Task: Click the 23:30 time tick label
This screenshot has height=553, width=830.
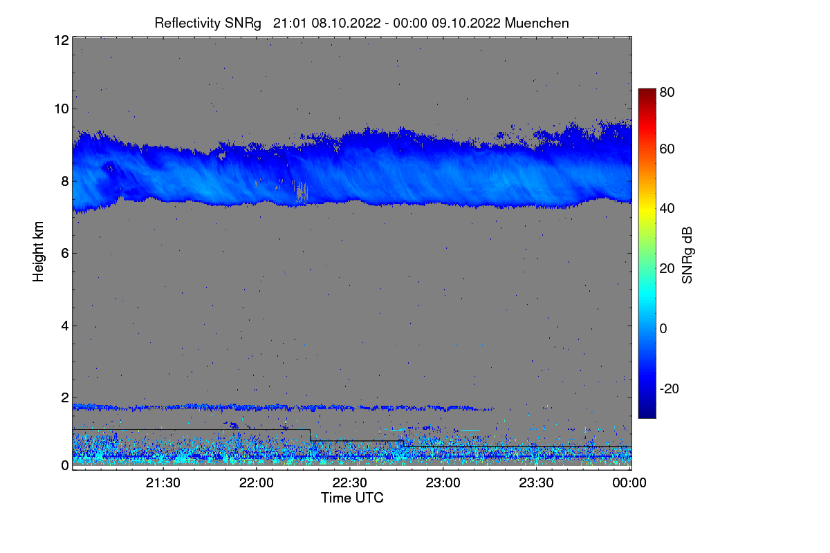Action: coord(537,483)
